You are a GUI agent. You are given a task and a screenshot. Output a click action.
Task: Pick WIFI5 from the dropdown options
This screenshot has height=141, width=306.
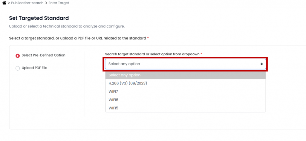click(114, 108)
